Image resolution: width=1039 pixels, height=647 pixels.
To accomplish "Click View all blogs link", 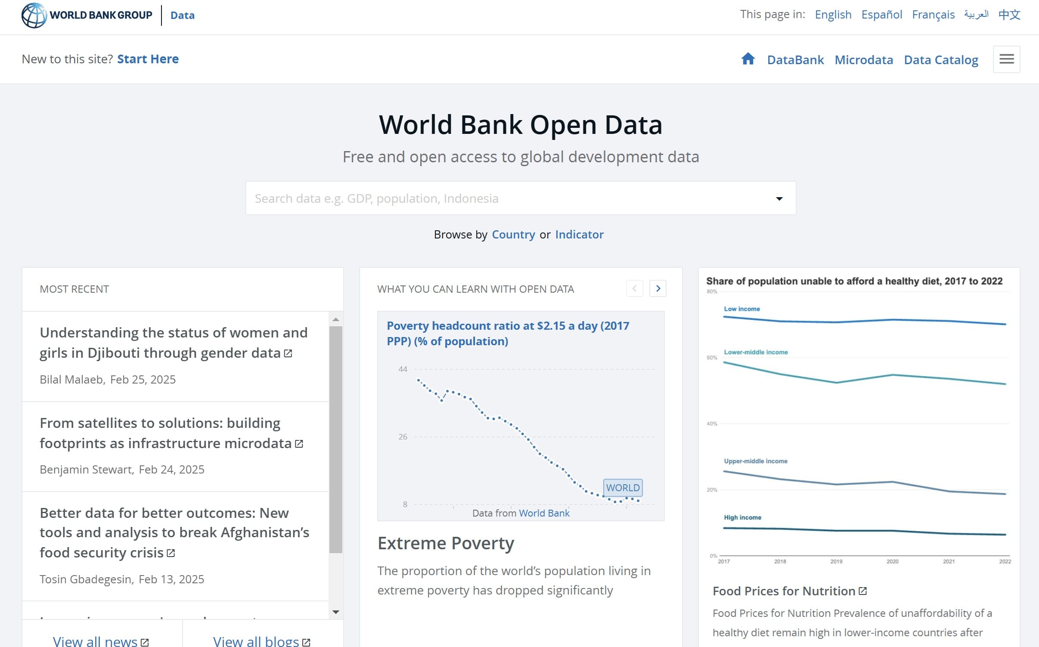I will 256,641.
